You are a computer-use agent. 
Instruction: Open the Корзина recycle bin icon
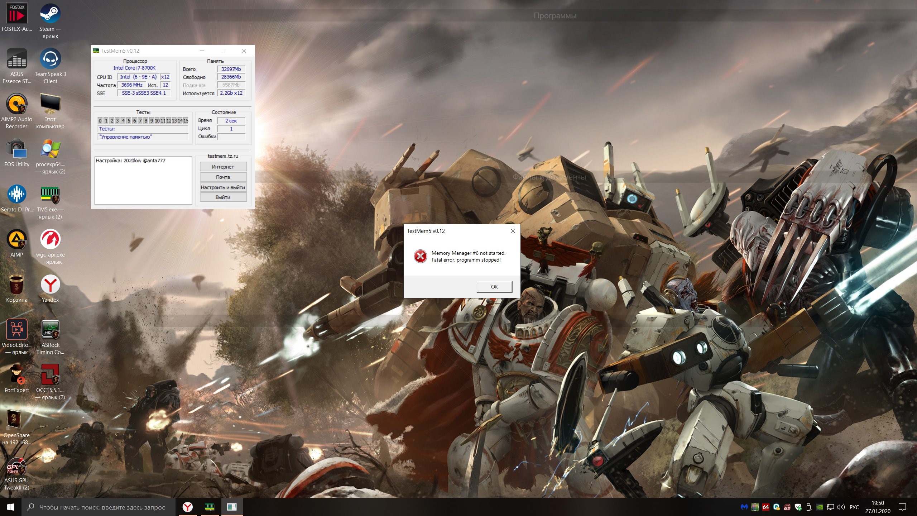tap(16, 285)
